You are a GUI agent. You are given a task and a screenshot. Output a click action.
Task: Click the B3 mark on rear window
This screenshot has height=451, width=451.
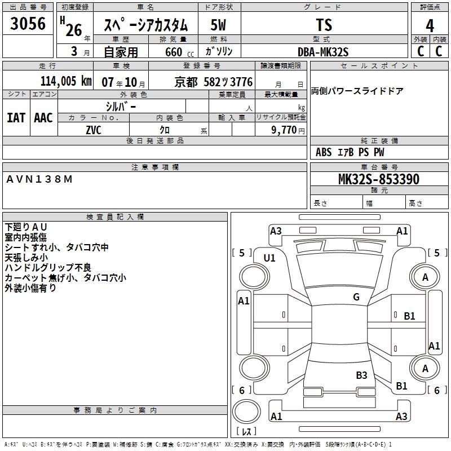361,375
